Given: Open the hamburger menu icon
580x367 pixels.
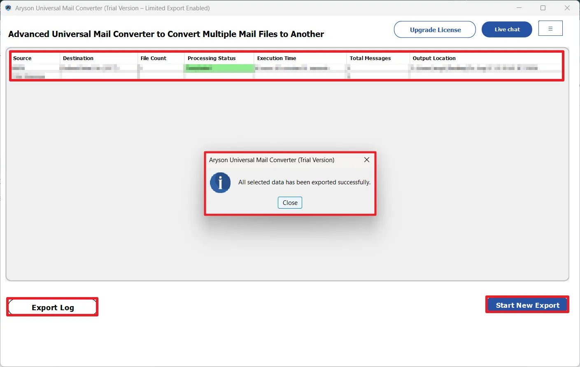Looking at the screenshot, I should click(x=550, y=28).
